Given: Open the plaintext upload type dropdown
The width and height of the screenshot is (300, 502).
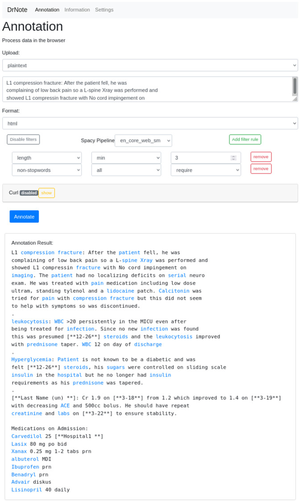Looking at the screenshot, I should 150,65.
